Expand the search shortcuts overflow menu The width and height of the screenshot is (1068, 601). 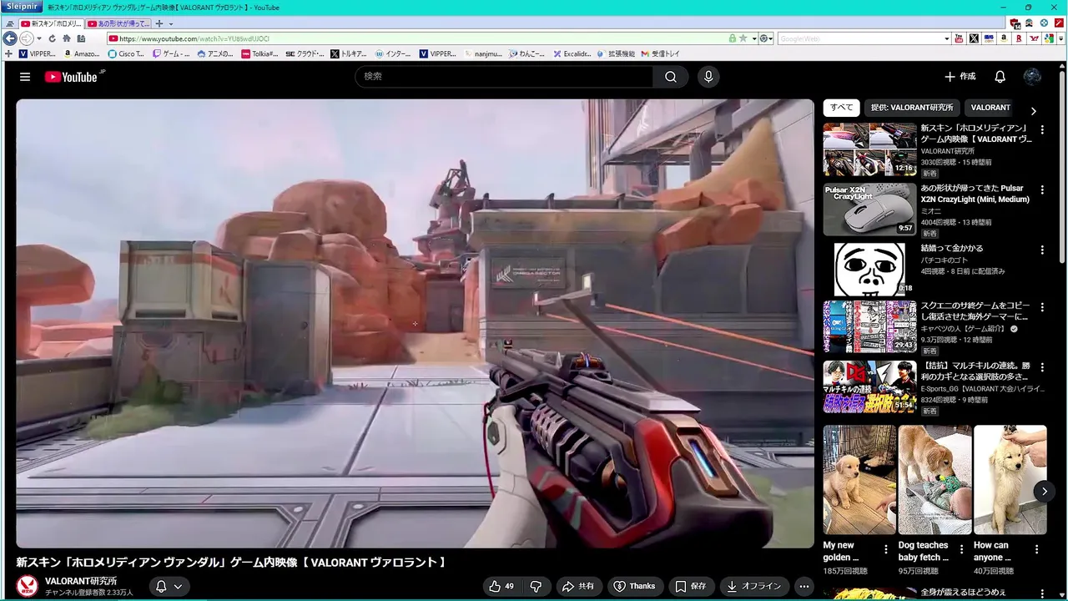(x=1060, y=38)
